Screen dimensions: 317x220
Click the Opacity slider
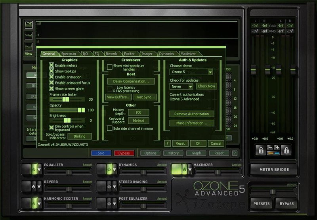(67, 110)
